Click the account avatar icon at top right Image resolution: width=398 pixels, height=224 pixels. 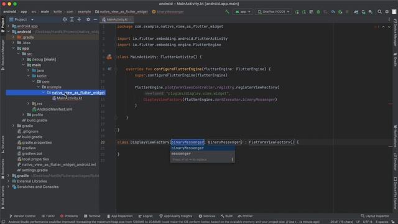tap(394, 12)
